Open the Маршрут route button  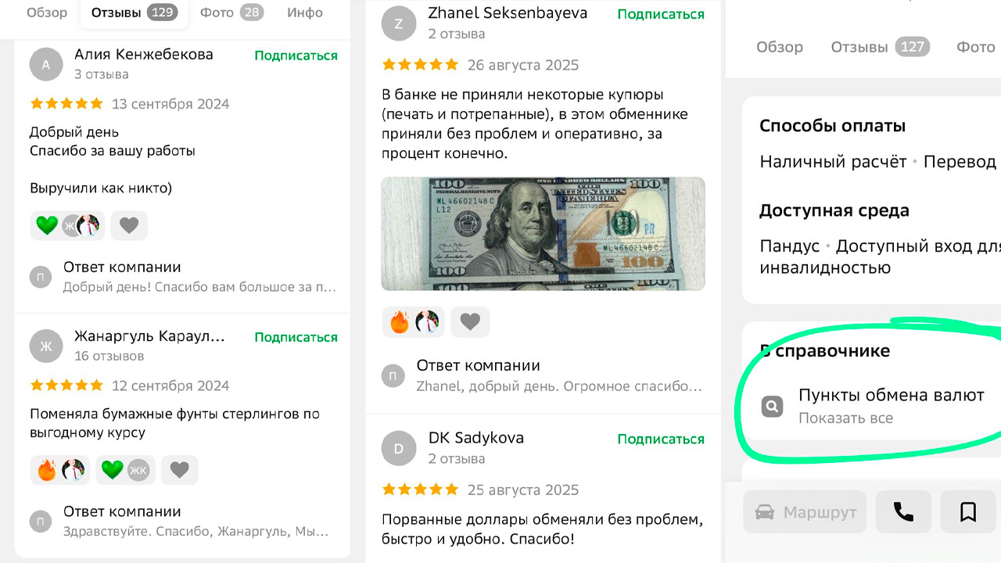[805, 512]
